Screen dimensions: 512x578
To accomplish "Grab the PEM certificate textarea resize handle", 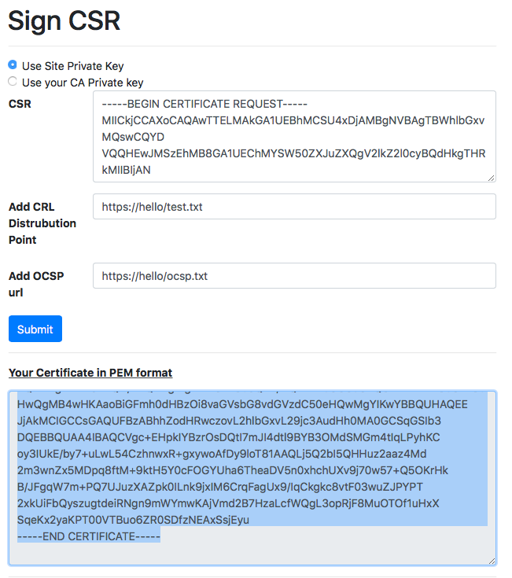I will (492, 561).
